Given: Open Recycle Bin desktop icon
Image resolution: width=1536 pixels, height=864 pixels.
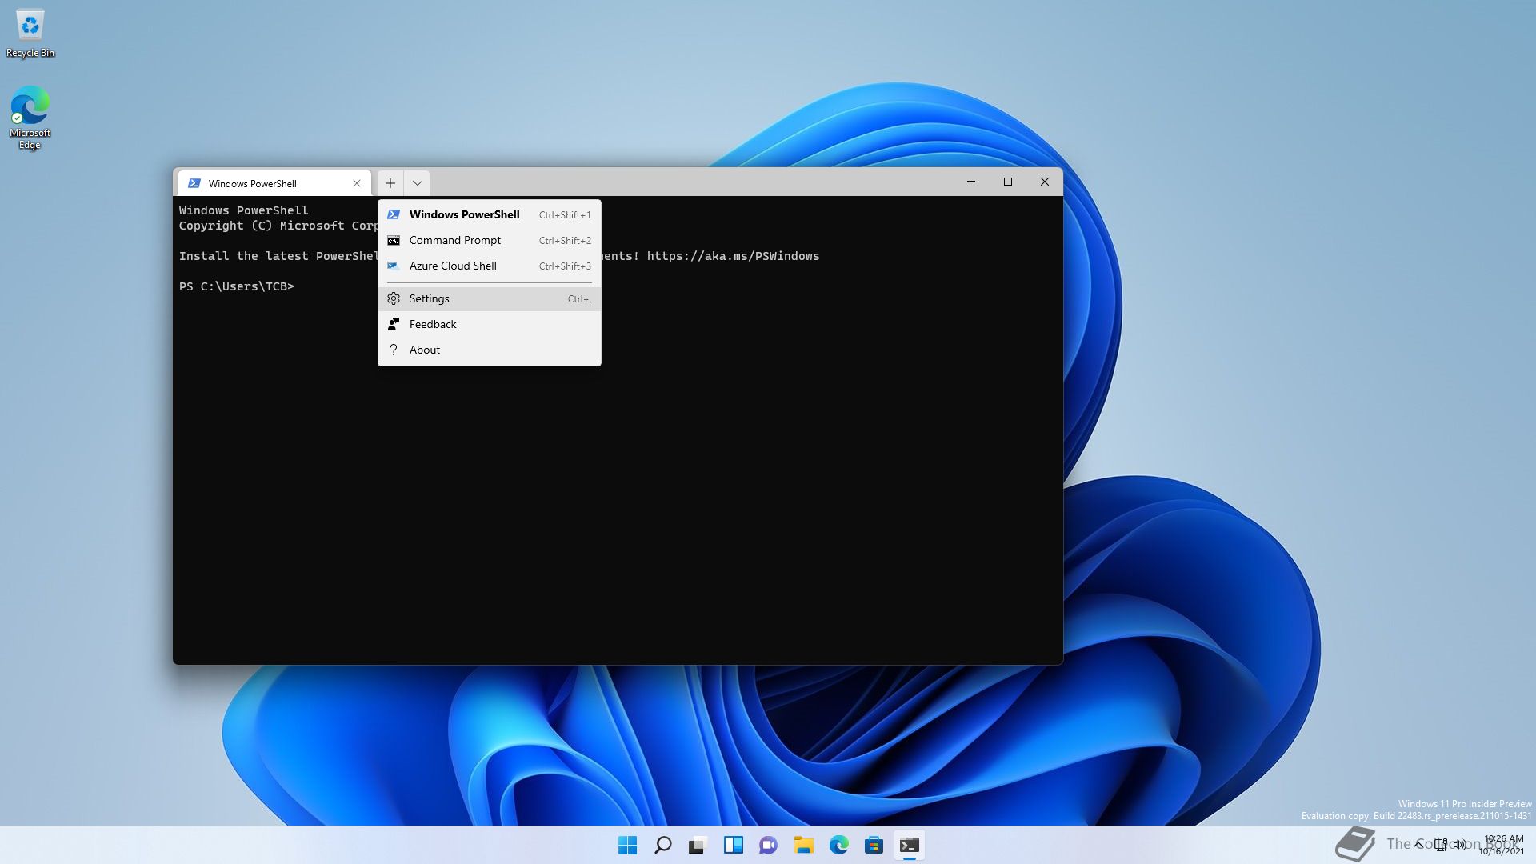Looking at the screenshot, I should 30,32.
